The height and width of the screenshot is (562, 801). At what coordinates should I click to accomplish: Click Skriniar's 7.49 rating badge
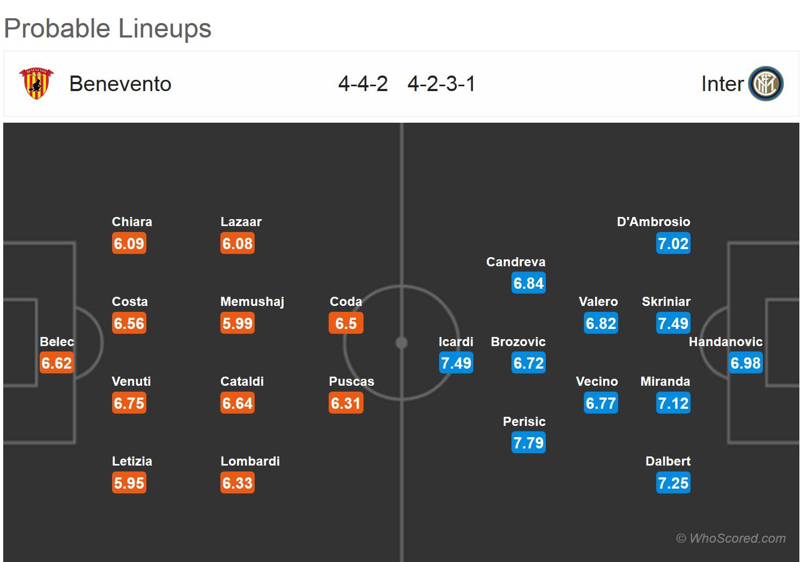[x=673, y=323]
